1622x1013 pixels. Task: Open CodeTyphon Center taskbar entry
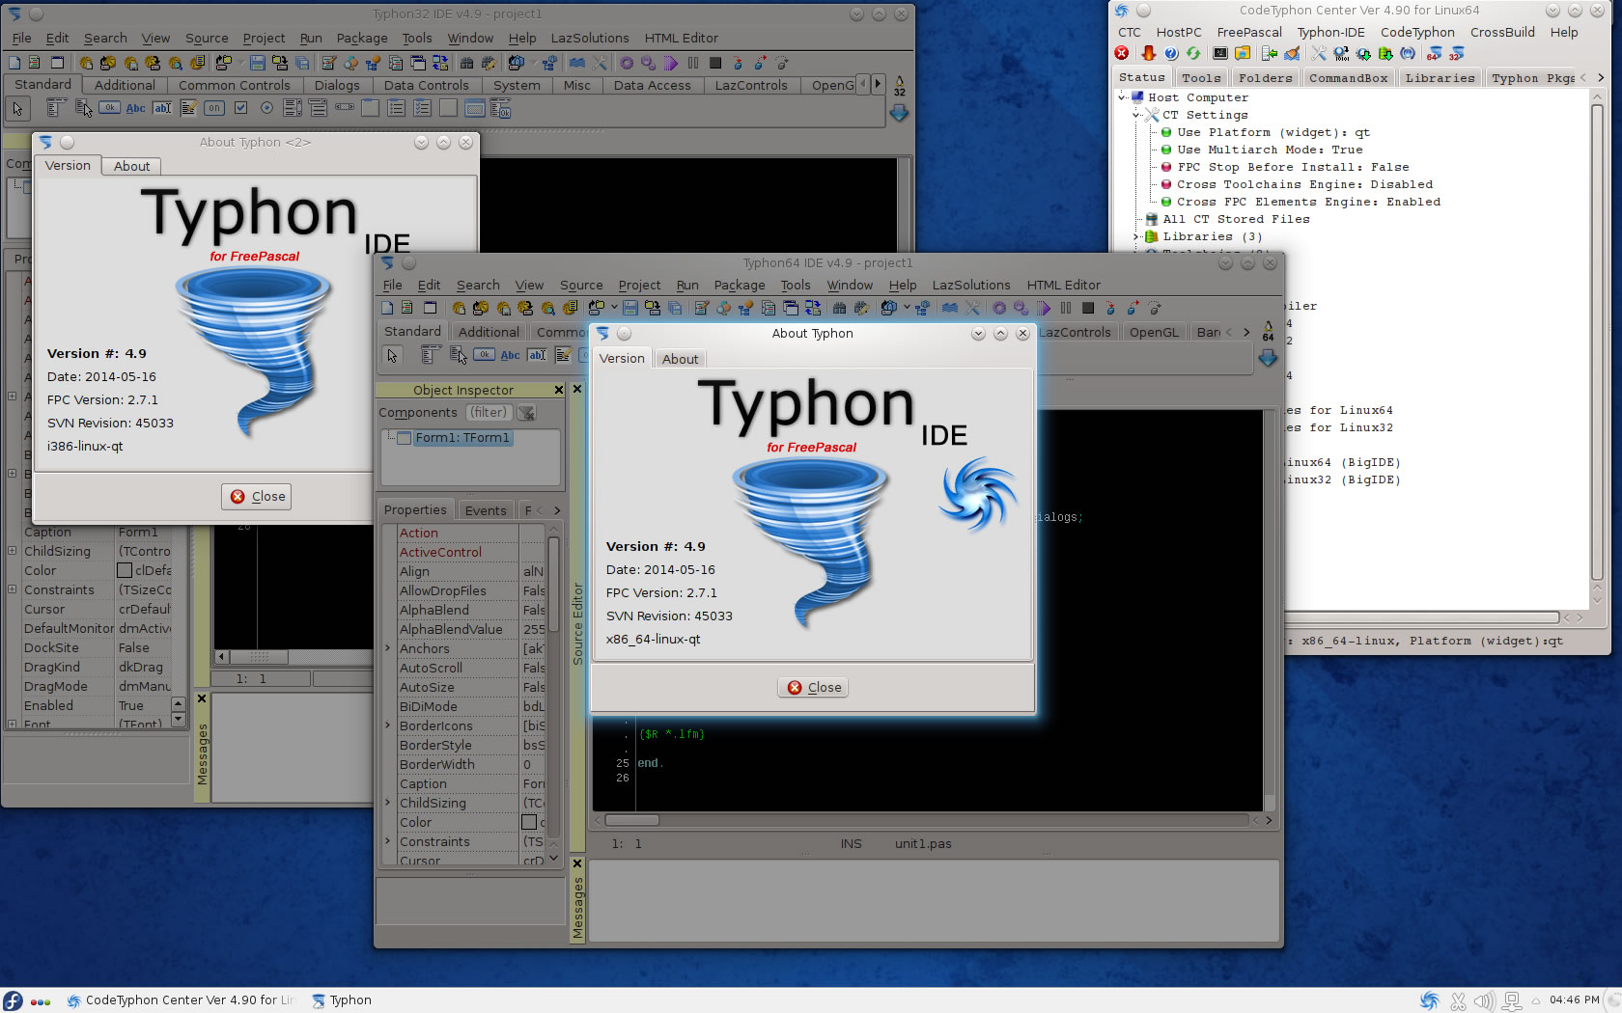pyautogui.click(x=180, y=1000)
